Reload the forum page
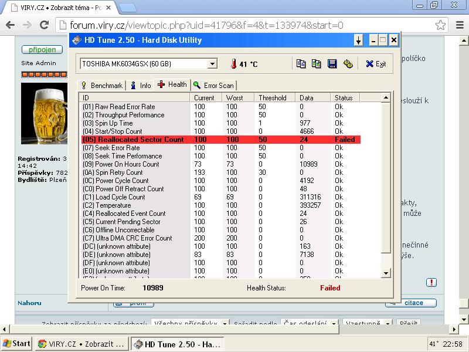The height and width of the screenshot is (352, 469). (45, 25)
